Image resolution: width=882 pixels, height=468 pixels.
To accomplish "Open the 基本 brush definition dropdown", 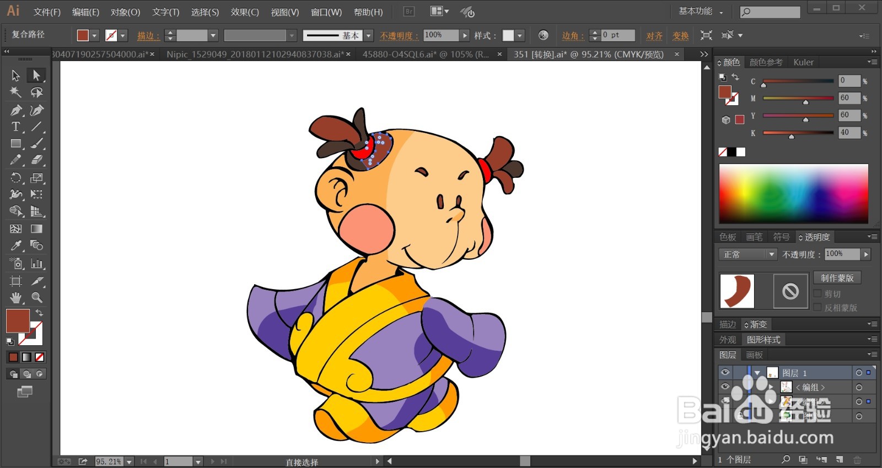I will pos(369,36).
